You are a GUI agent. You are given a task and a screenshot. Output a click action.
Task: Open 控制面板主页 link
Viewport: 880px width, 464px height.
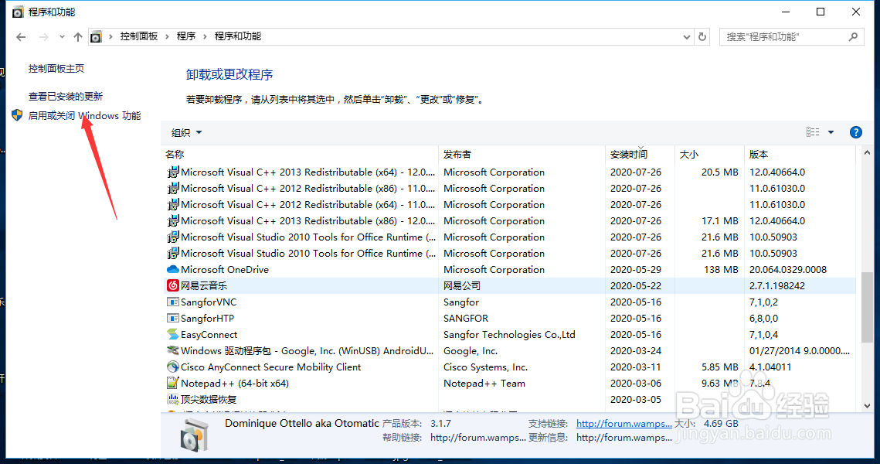tap(56, 69)
